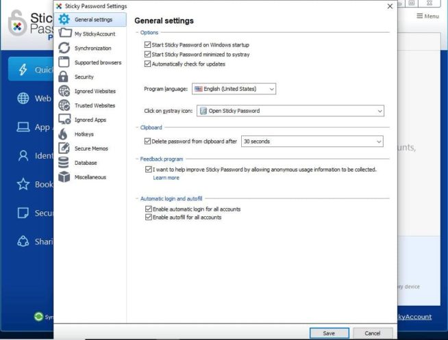Click the Trusted Websites globe icon
The image size is (448, 340).
(x=64, y=105)
